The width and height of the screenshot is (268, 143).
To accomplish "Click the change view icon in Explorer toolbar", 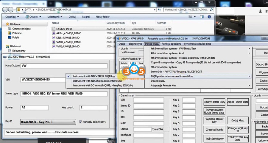I will (190, 17).
